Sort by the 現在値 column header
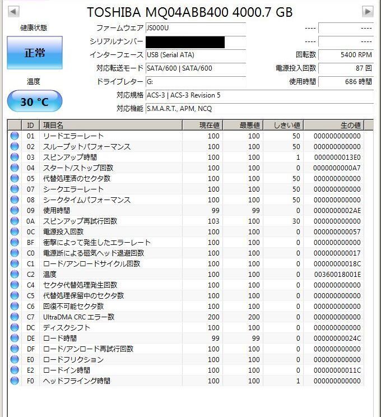Image resolution: width=381 pixels, height=417 pixels. 203,125
